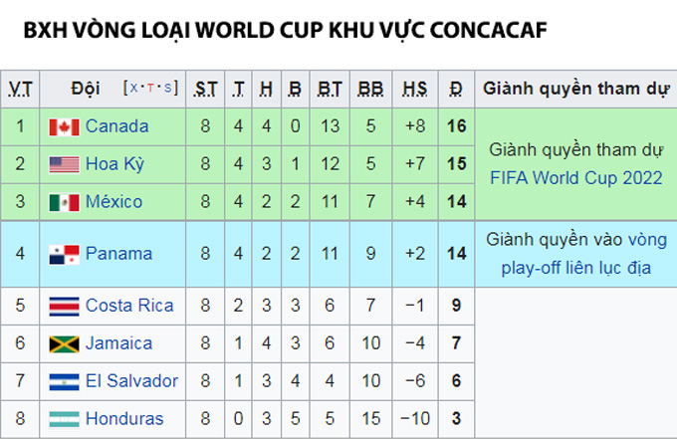Click the Canada flag icon
The image size is (677, 440).
[x=64, y=127]
